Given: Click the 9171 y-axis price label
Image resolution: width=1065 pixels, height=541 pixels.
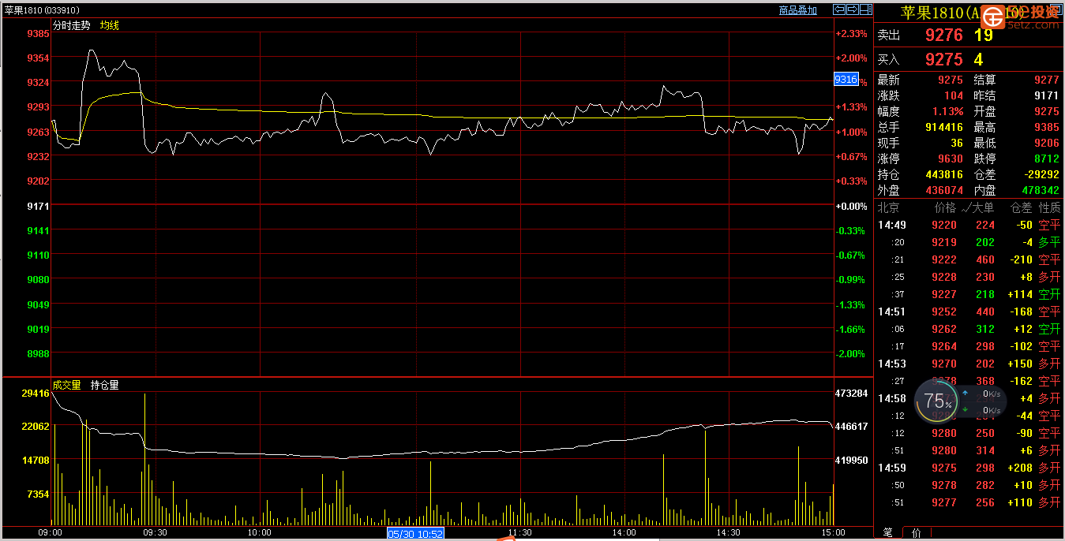Looking at the screenshot, I should 38,206.
